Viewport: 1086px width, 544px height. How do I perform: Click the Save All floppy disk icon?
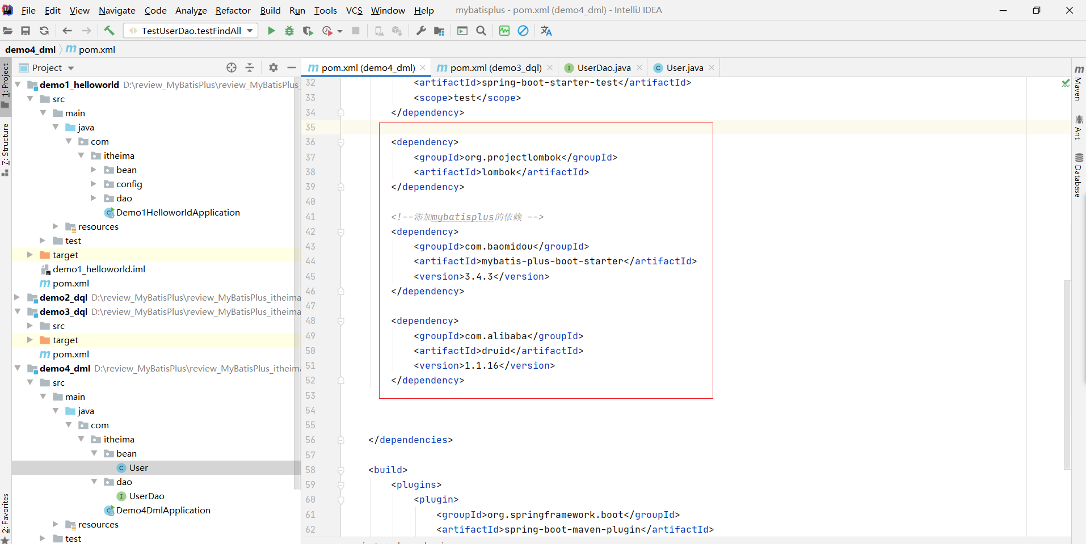[26, 31]
